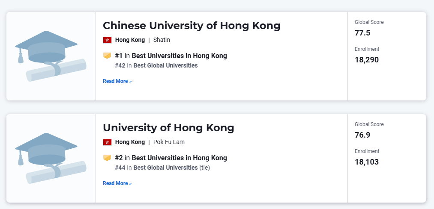The height and width of the screenshot is (209, 434).
Task: Click the Hong Kong flag icon under Chinese University
Action: [x=107, y=40]
